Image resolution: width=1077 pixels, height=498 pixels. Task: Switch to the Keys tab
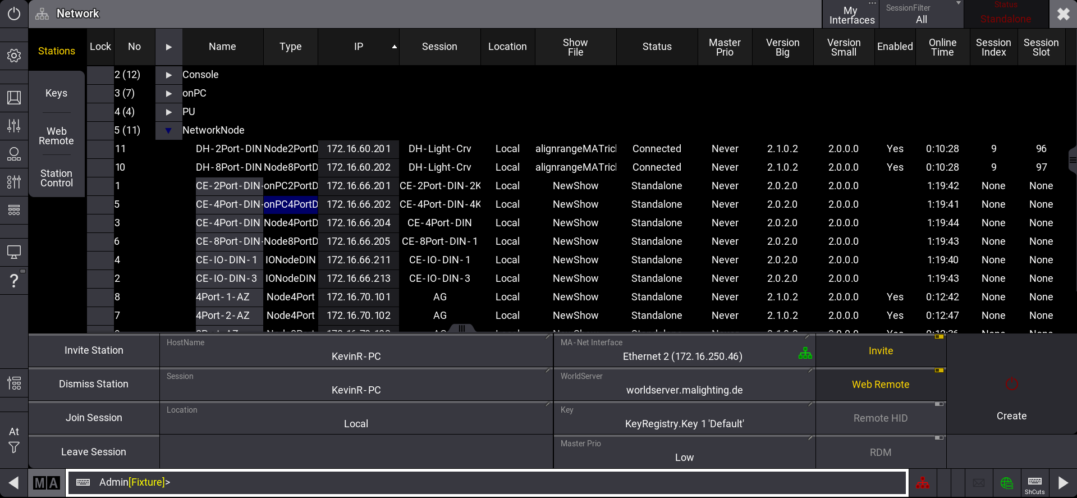56,93
